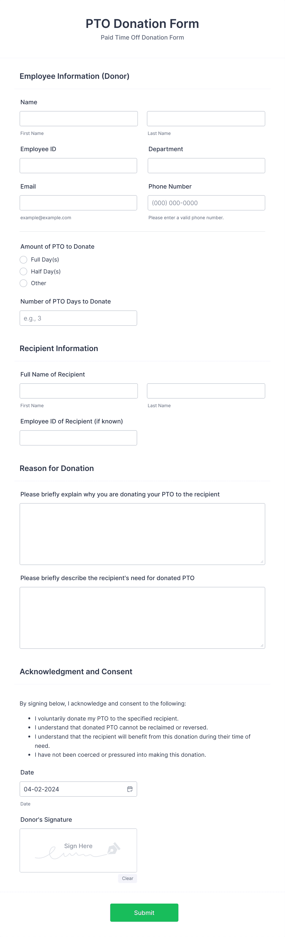
Task: Click the Employee ID of Recipient field
Action: [78, 438]
